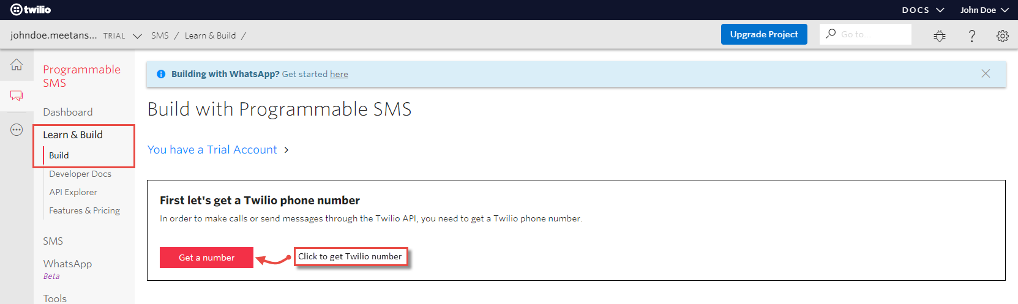
Task: Click the Get a number button
Action: point(206,258)
